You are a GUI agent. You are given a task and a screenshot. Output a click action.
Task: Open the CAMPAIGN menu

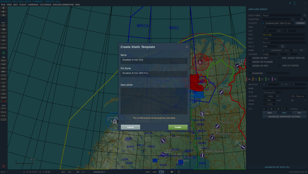pos(33,5)
